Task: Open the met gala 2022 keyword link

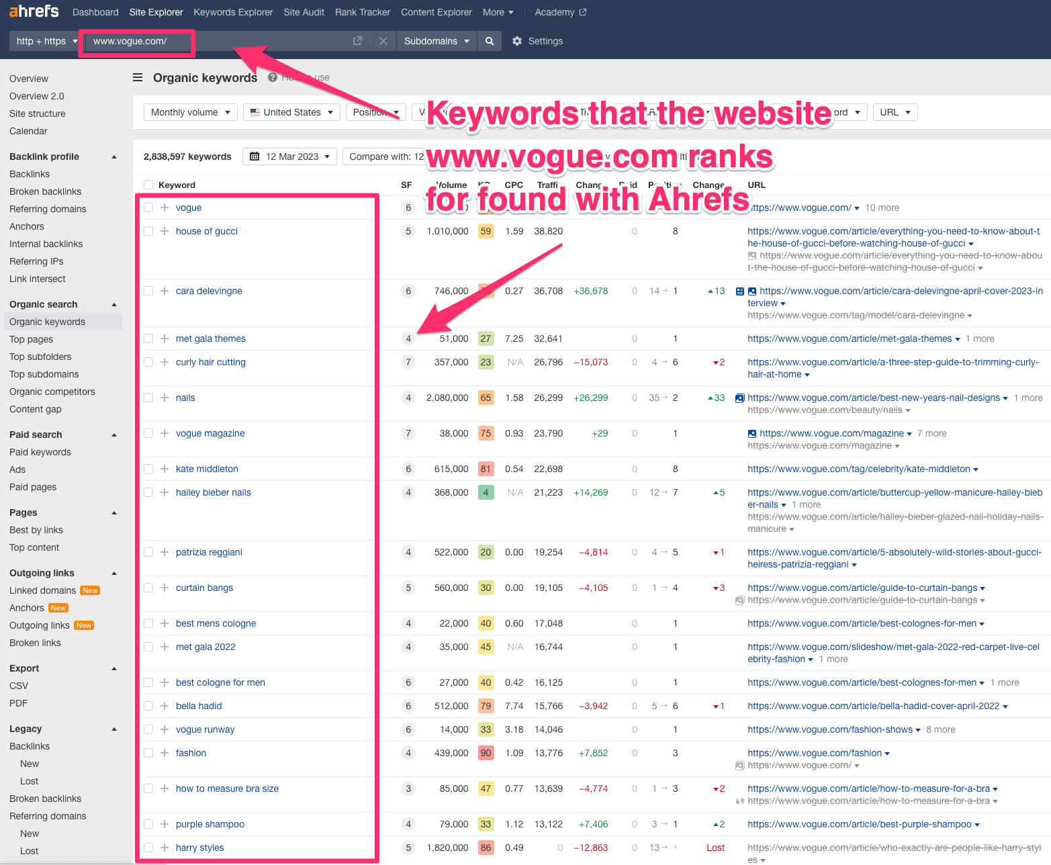Action: [205, 647]
